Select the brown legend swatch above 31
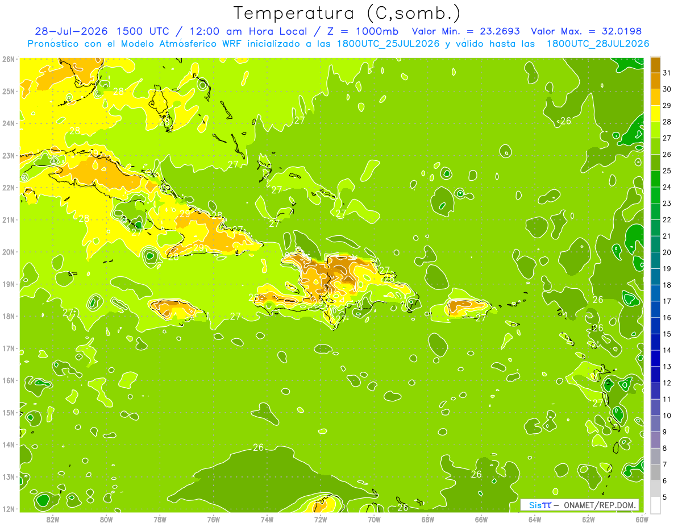This screenshot has width=682, height=527. [655, 65]
